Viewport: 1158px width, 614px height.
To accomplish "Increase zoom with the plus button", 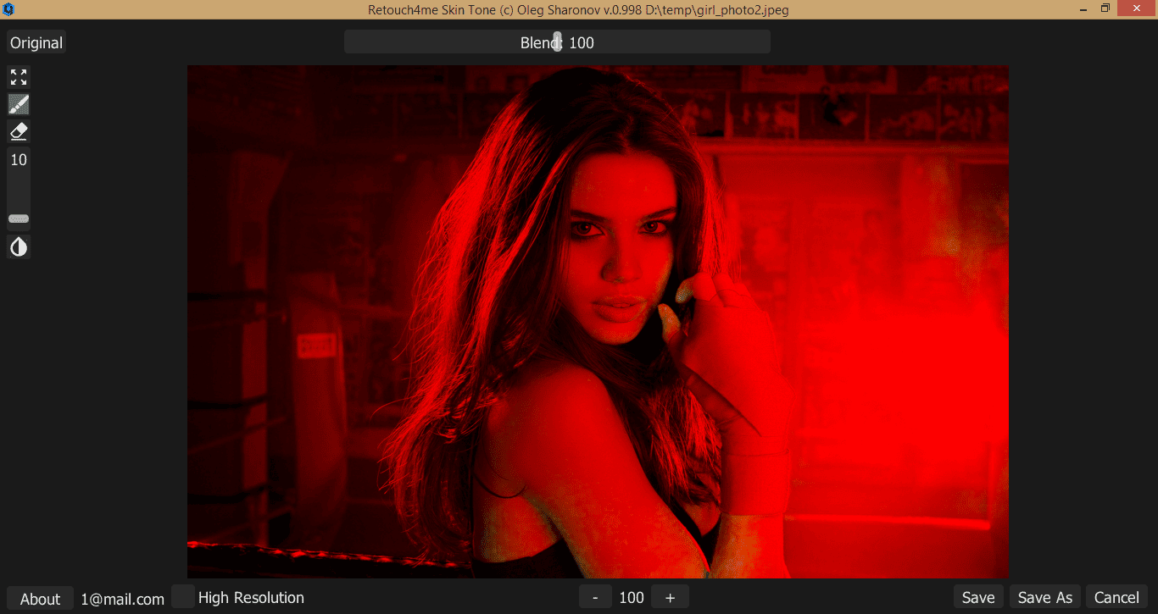I will pos(670,597).
